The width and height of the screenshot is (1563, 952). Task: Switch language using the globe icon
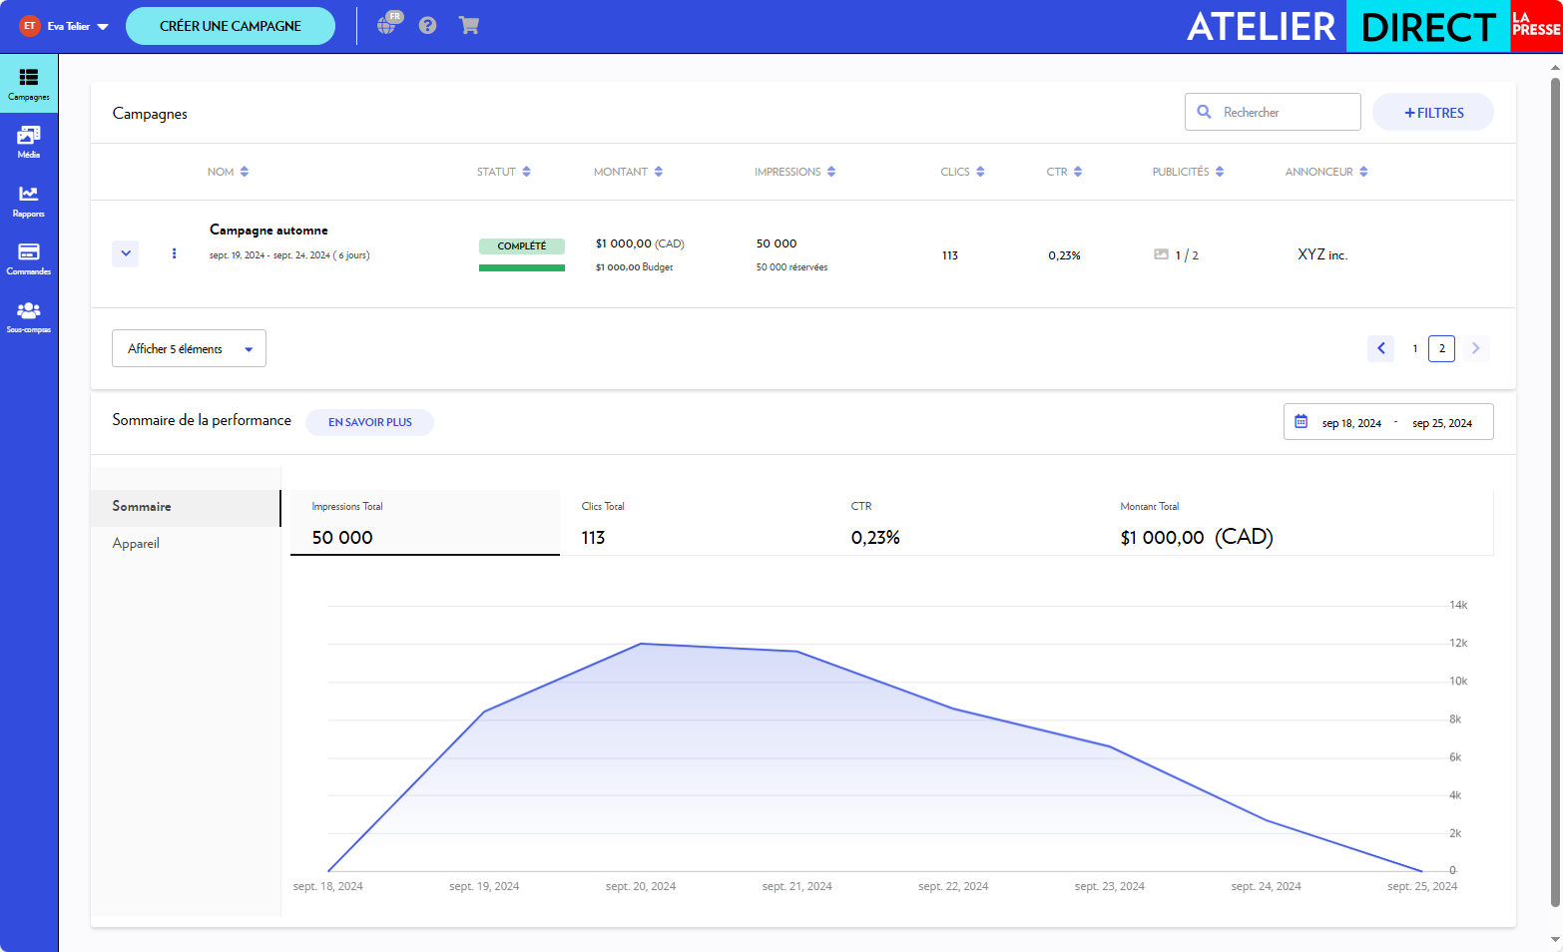tap(387, 25)
